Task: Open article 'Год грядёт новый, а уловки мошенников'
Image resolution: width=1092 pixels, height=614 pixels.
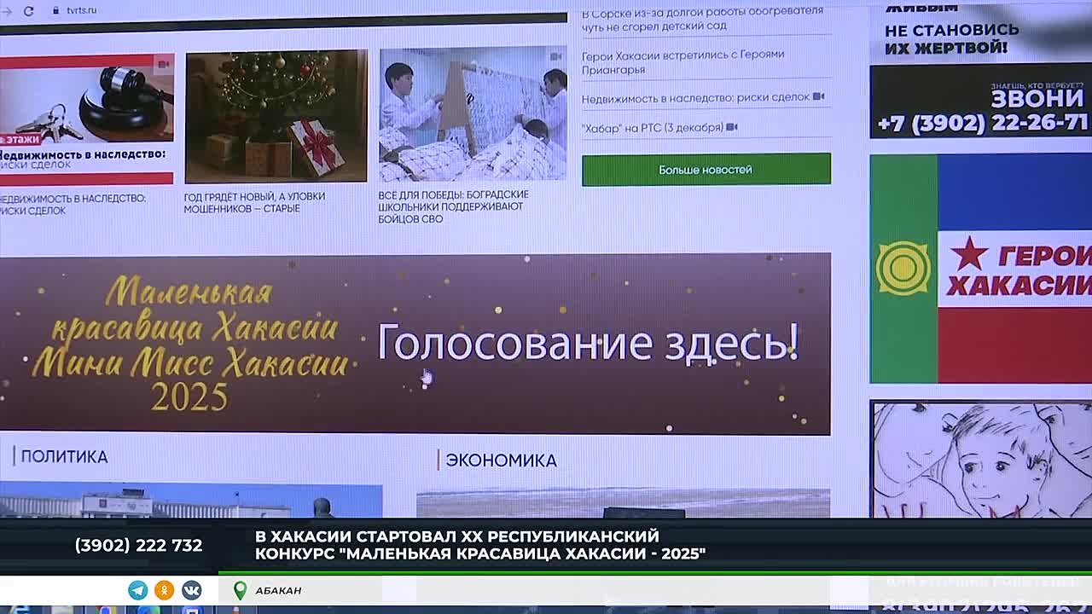Action: tap(254, 203)
